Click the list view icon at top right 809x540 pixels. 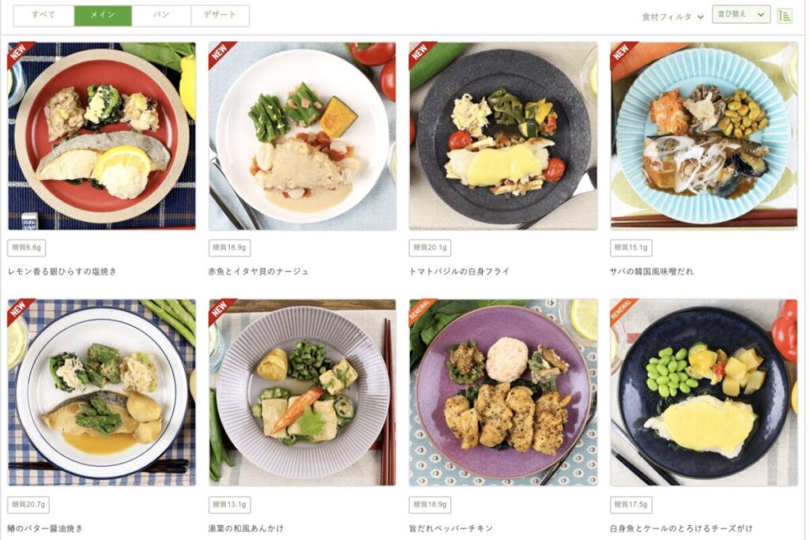(785, 16)
